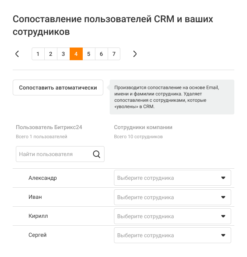Go to page 1
This screenshot has height=257, width=247.
coord(38,54)
